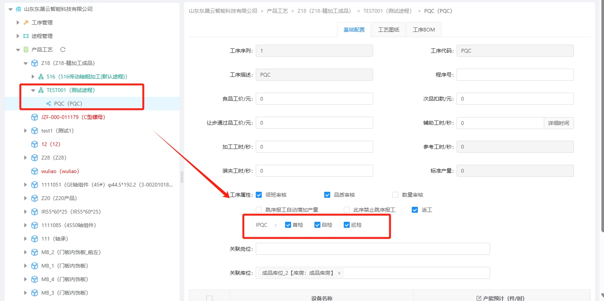Uncheck the IPQC 自检 checkbox
Screen dimensions: 604x301
click(317, 225)
